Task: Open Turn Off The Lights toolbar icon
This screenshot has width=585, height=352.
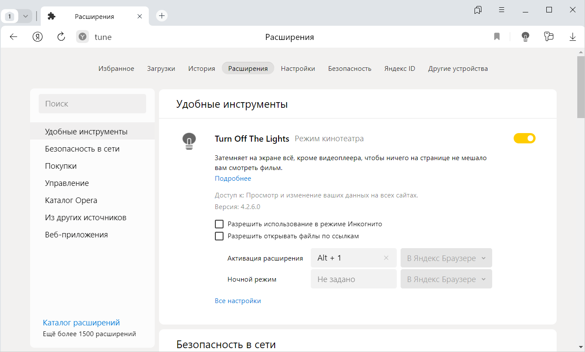Action: pyautogui.click(x=525, y=37)
